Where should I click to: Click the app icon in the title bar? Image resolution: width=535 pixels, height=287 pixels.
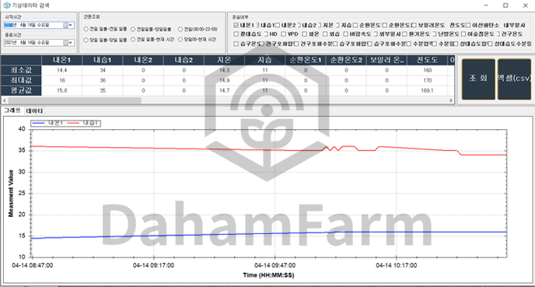(7, 5)
